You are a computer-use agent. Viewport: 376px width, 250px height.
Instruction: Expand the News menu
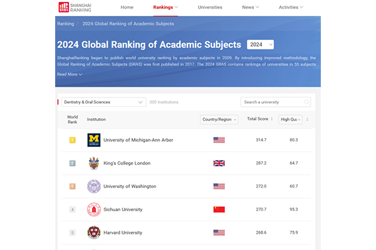pos(250,7)
